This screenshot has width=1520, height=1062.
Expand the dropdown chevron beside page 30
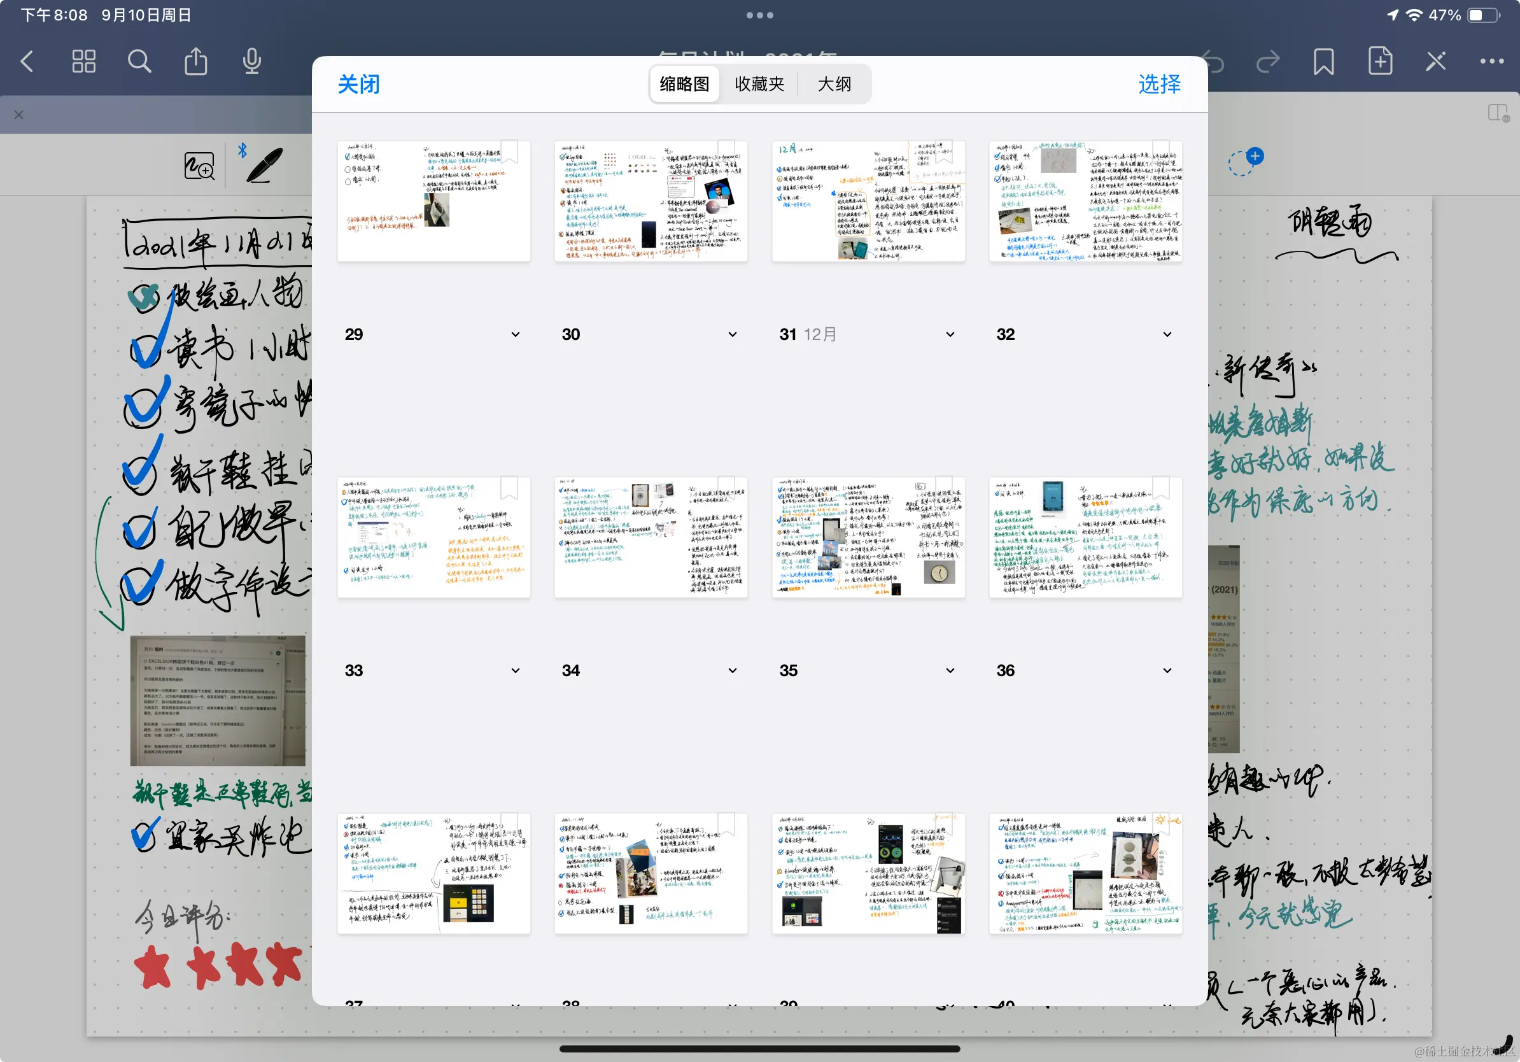732,334
